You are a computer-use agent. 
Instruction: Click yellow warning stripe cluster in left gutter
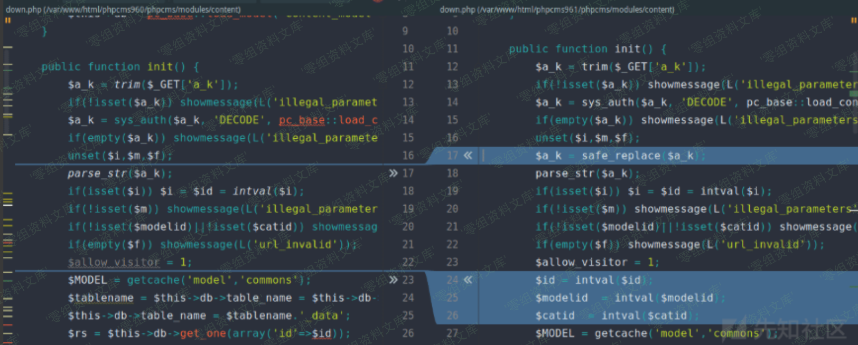tap(7, 200)
